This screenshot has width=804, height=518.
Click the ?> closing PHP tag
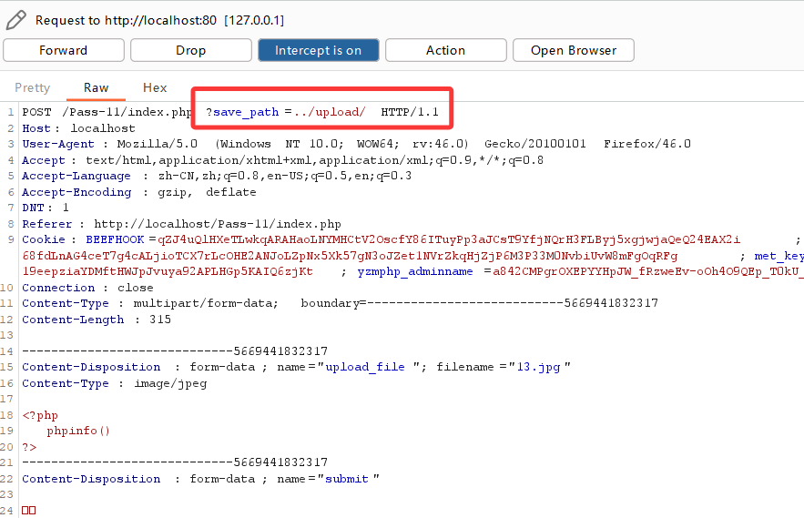point(29,447)
